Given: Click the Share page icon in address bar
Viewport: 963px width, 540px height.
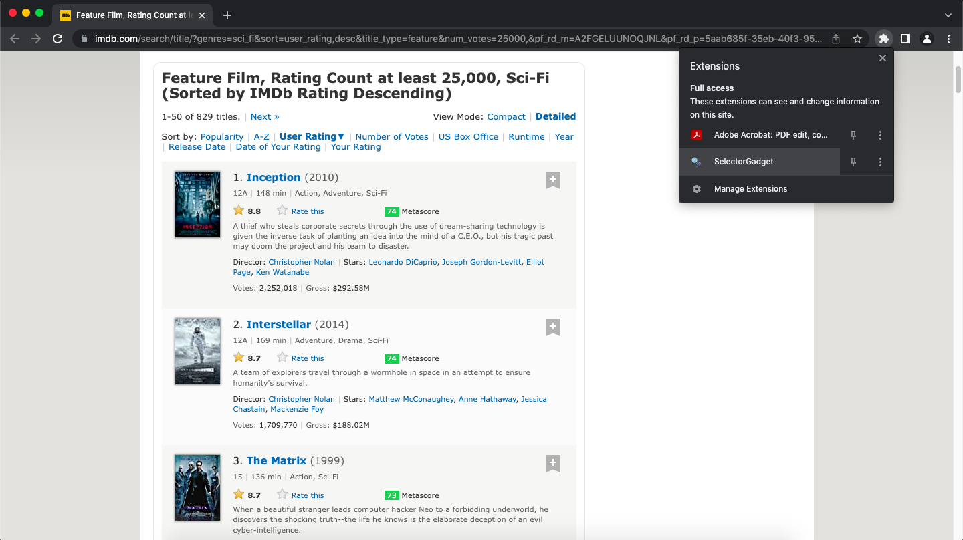Looking at the screenshot, I should [x=836, y=39].
